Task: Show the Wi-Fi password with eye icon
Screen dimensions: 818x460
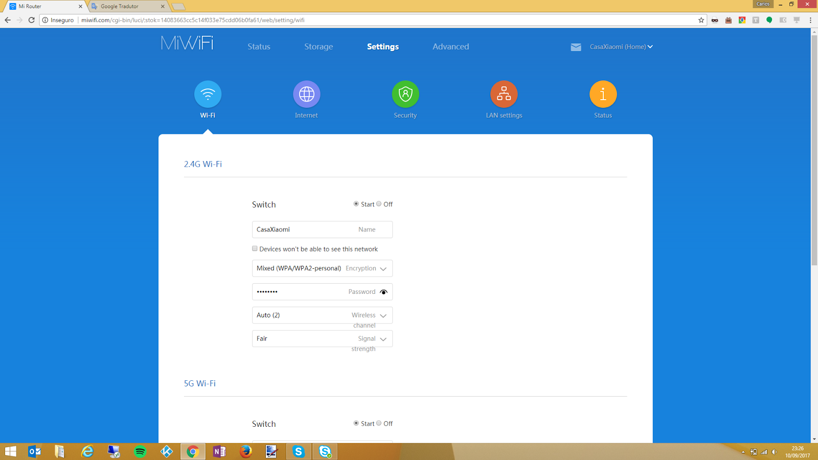Action: coord(383,292)
